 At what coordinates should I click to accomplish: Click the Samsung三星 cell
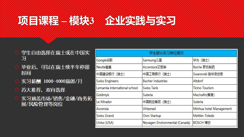(167, 60)
